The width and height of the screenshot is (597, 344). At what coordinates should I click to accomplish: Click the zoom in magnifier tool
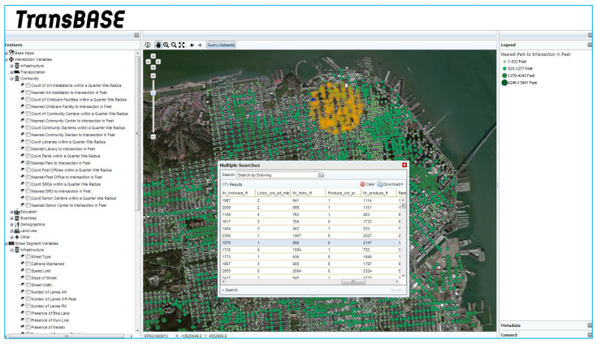[165, 45]
